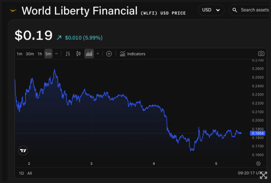Expand the chart style dropdown arrow

(98, 54)
